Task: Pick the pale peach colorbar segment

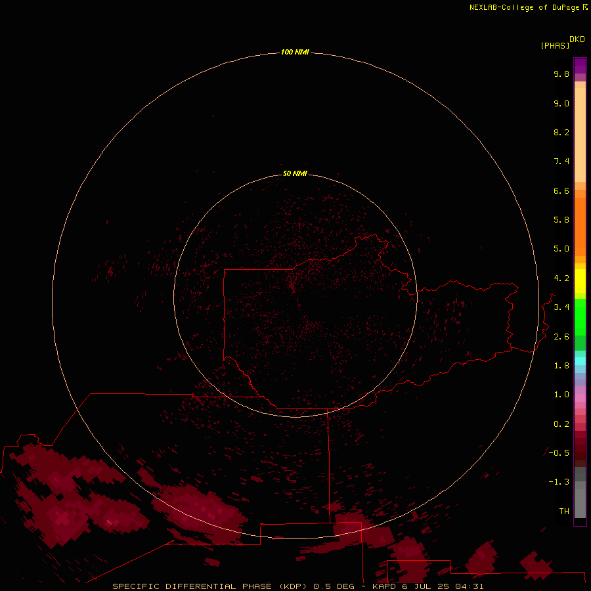Action: (580, 135)
